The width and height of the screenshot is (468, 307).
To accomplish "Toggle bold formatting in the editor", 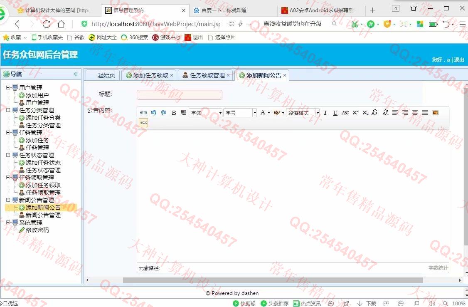I will pyautogui.click(x=174, y=113).
